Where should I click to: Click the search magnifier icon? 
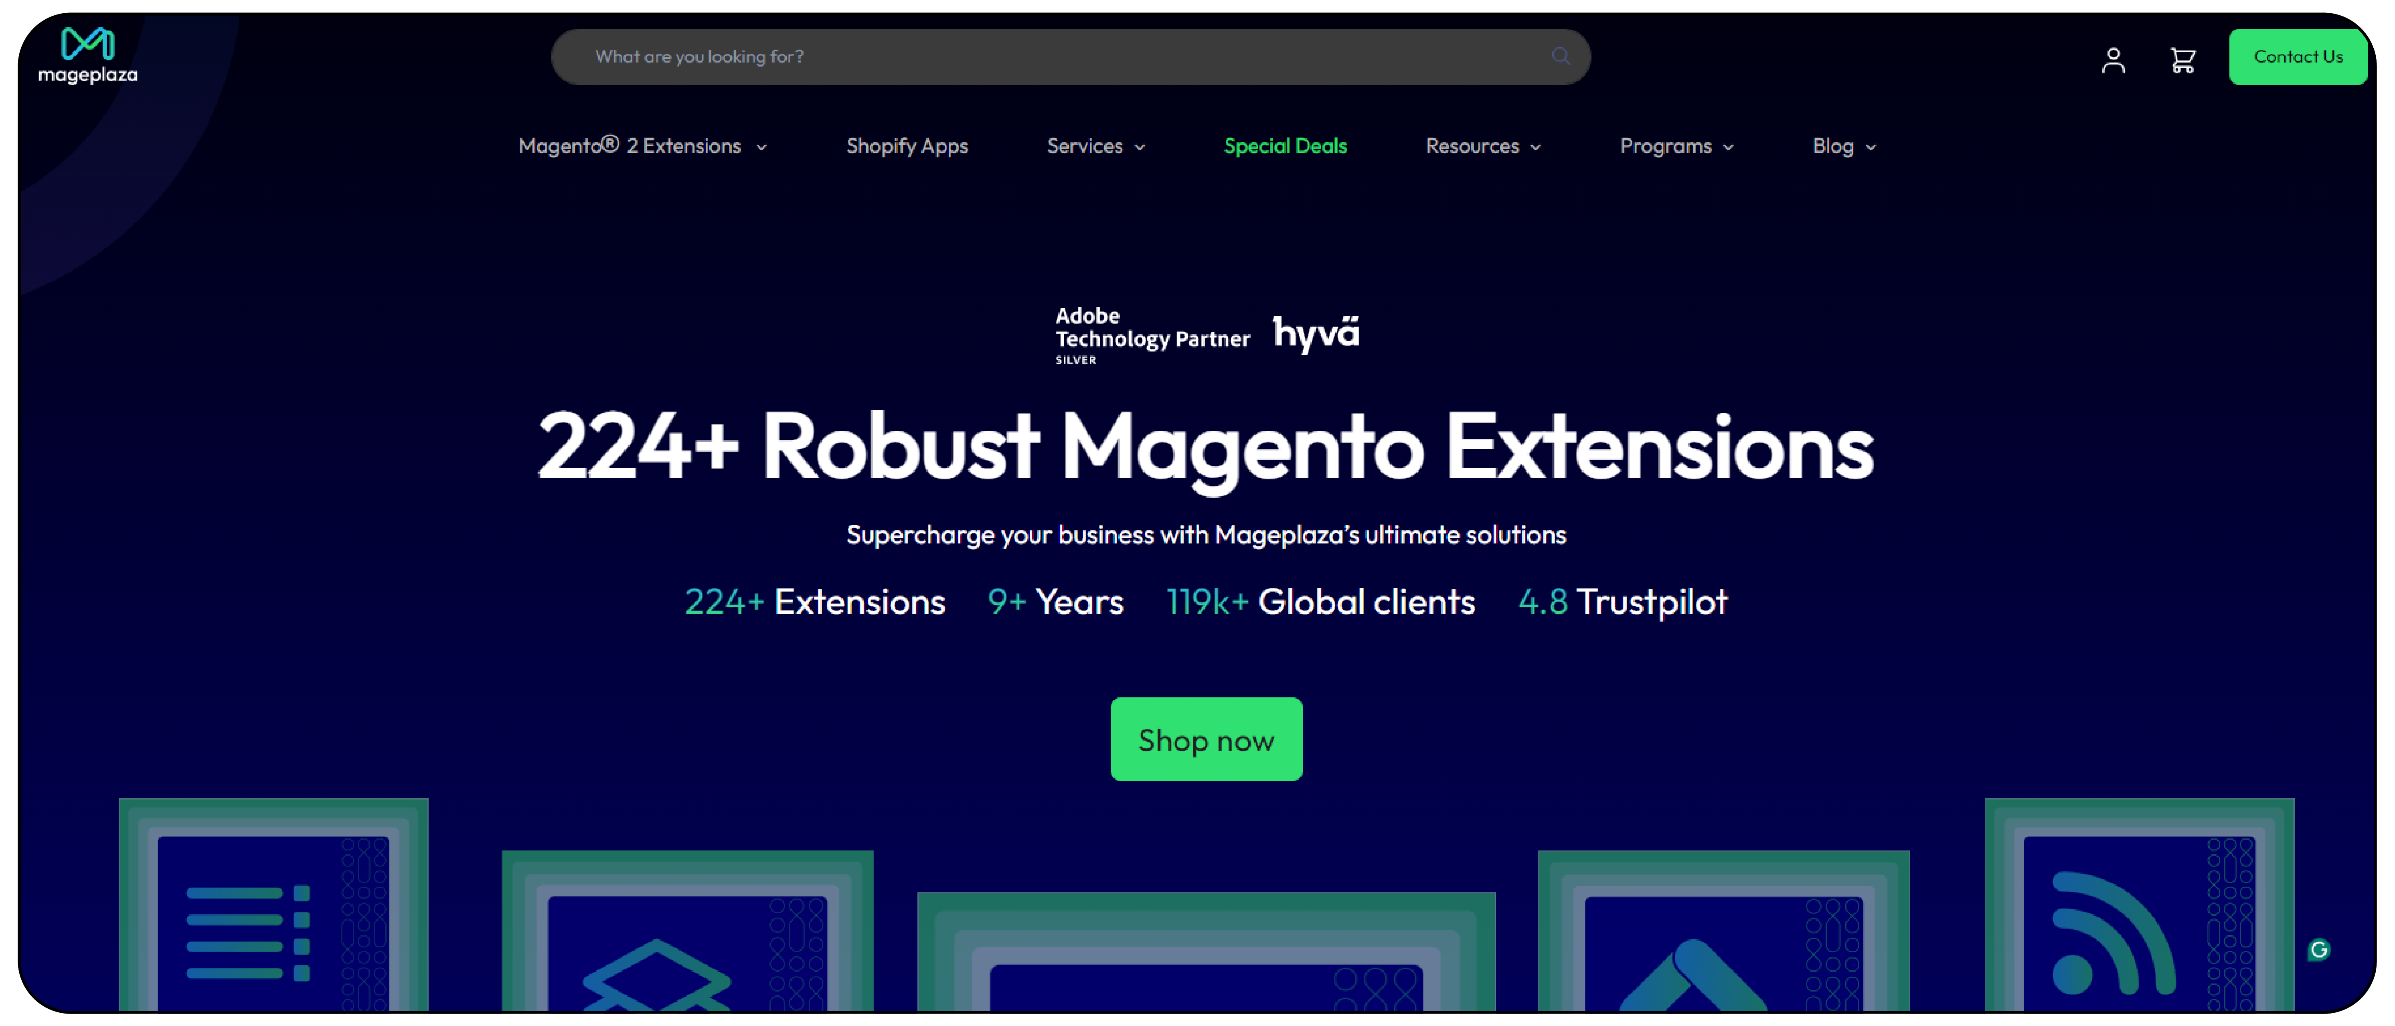click(1560, 57)
